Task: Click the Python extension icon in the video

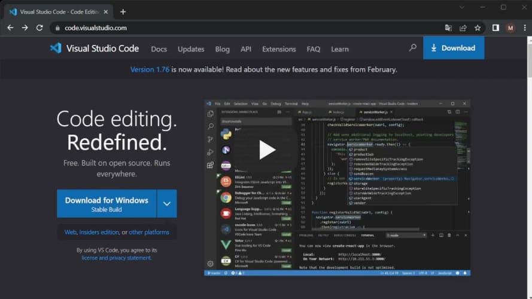Action: (226, 134)
